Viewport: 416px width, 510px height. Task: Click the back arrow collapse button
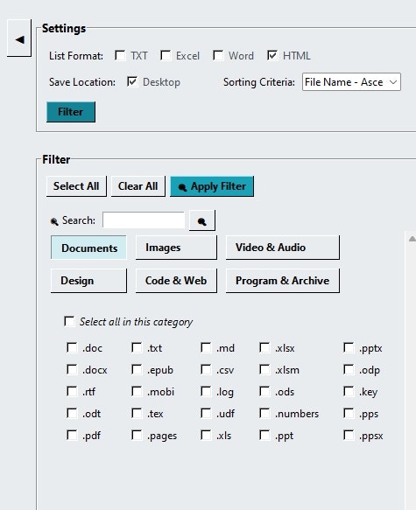click(19, 38)
